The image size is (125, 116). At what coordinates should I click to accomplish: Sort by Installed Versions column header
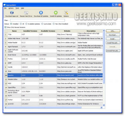30,31
